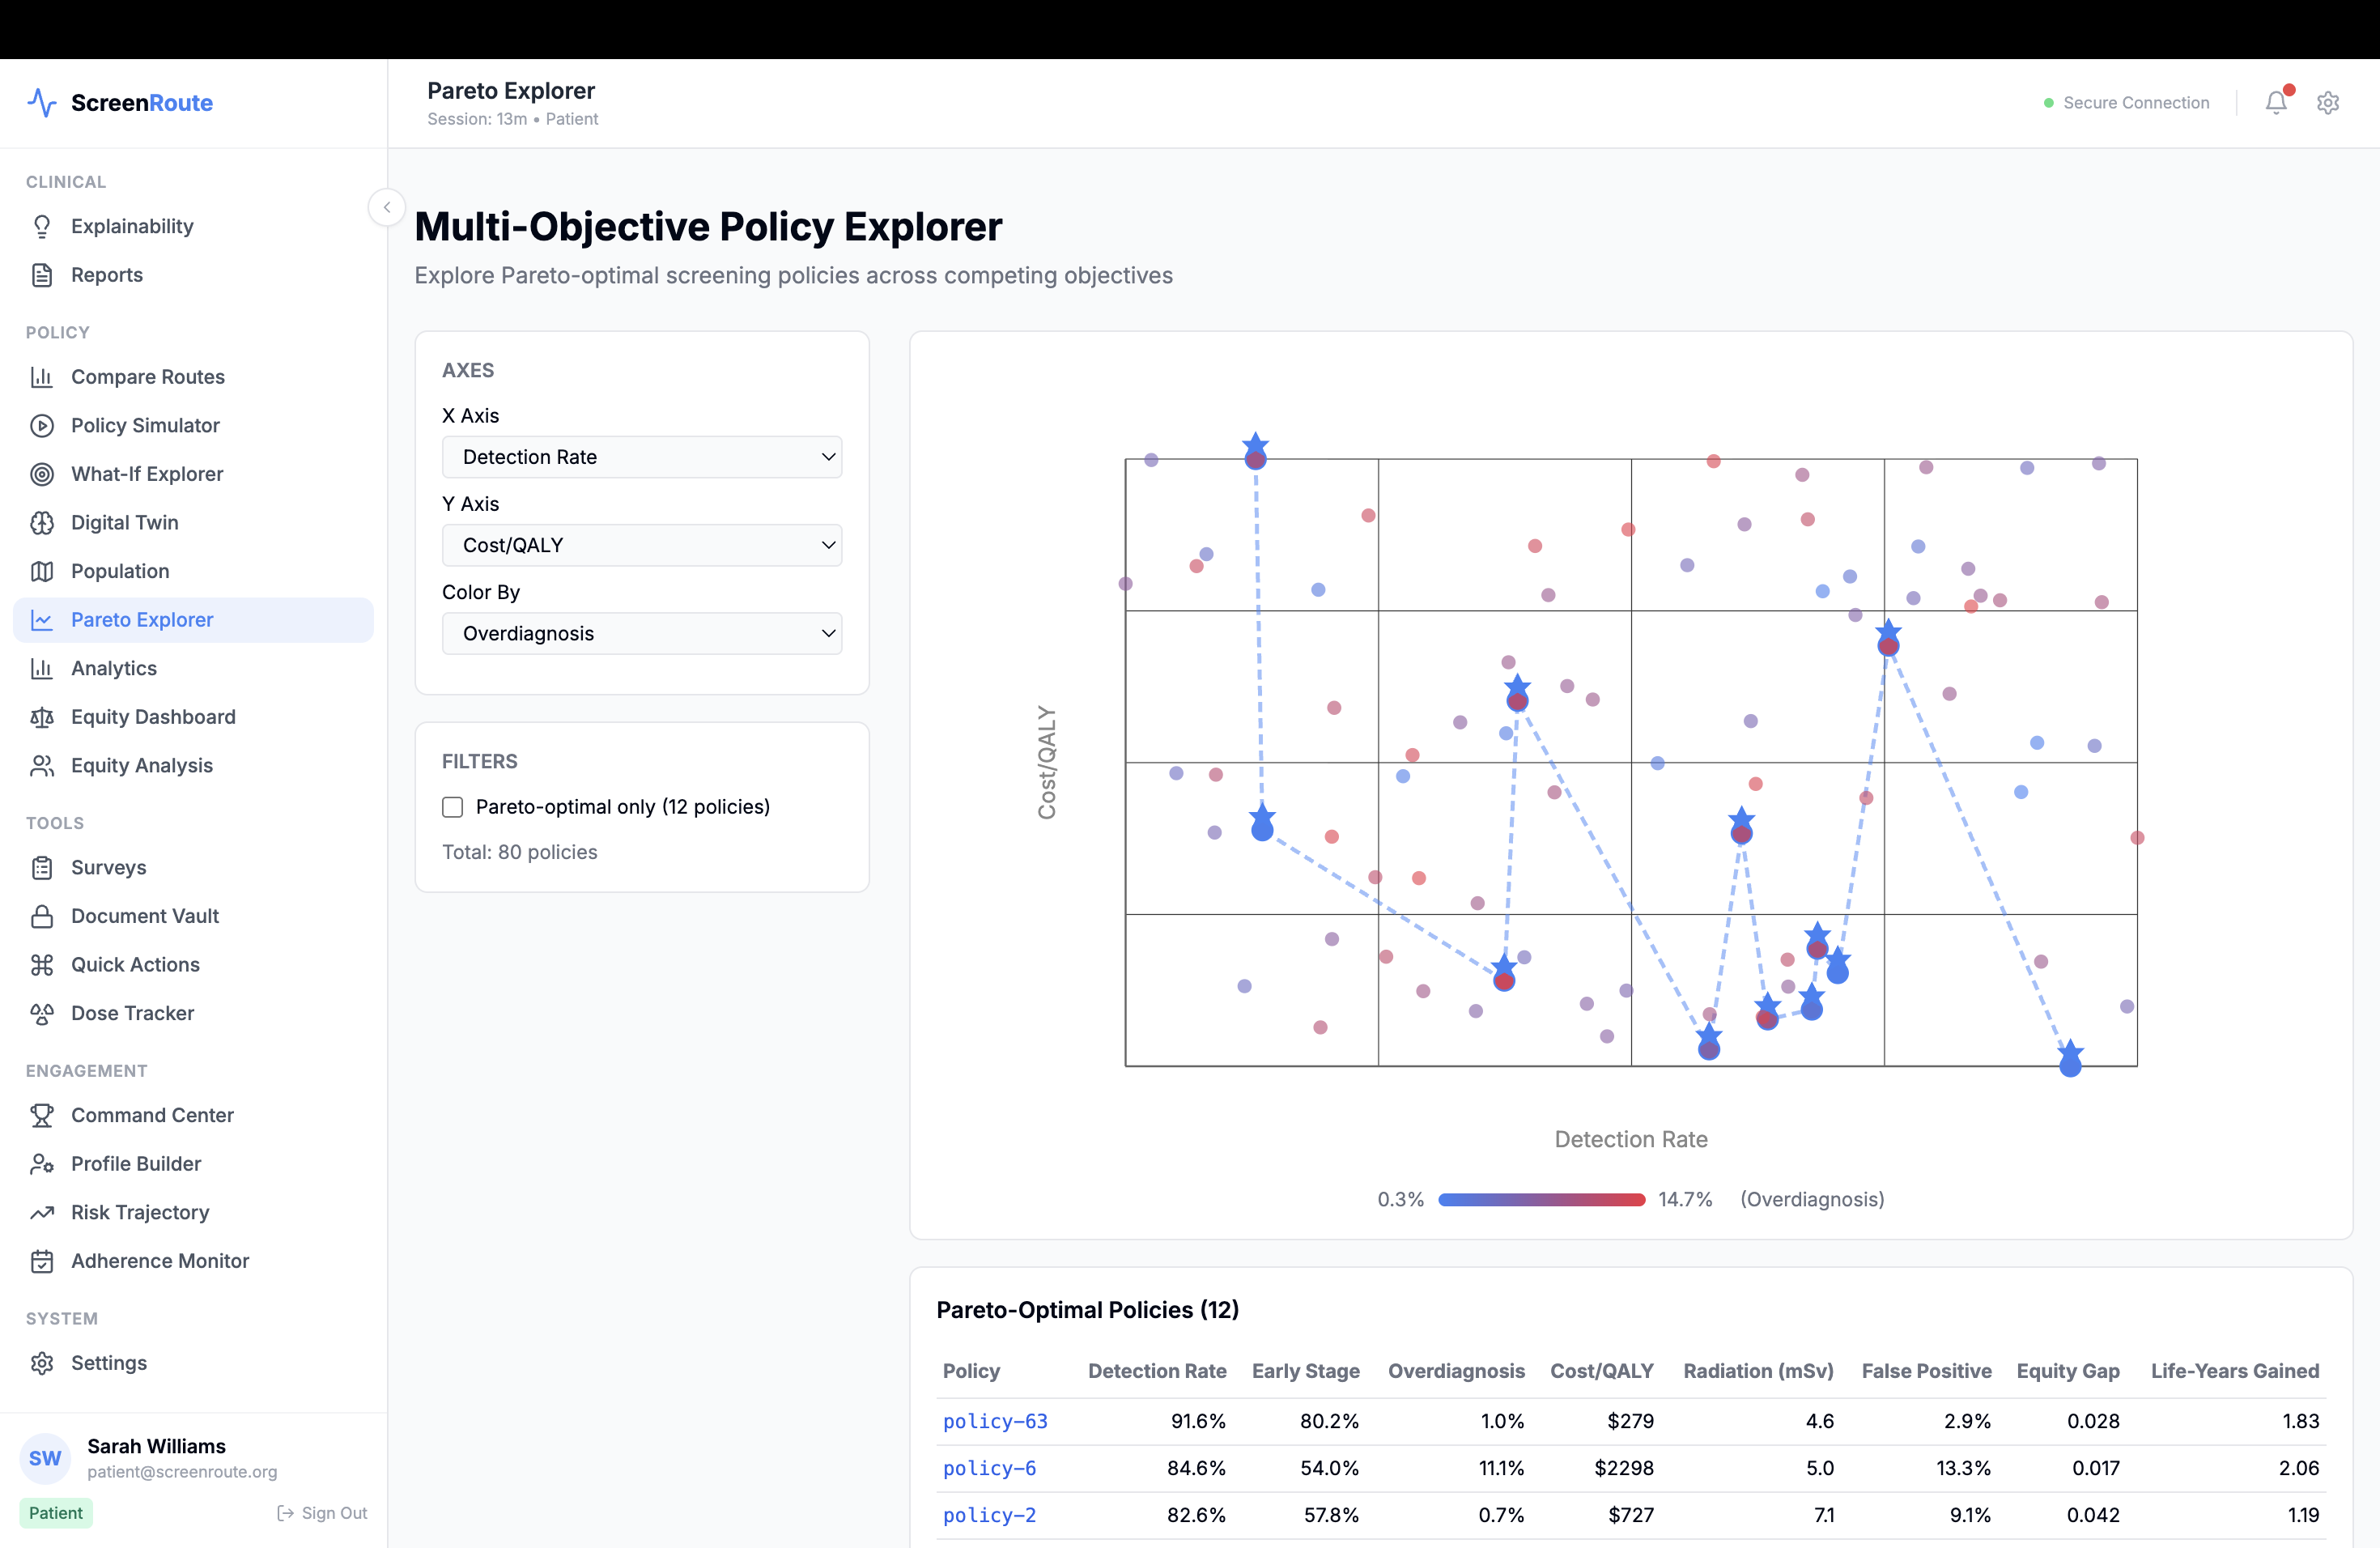This screenshot has width=2380, height=1548.
Task: Click the Digital Twin brain icon
Action: point(42,523)
